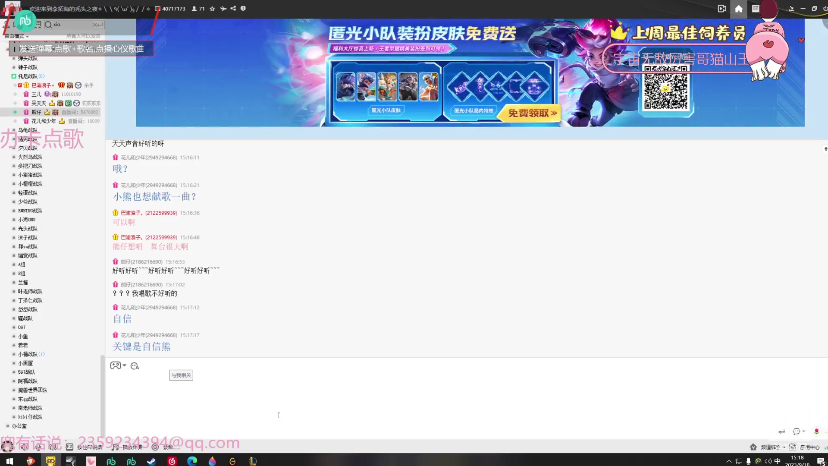Screen dimensions: 828x466
Task: Open sender 熊仔 name at 15:16:53
Action: tap(141, 262)
